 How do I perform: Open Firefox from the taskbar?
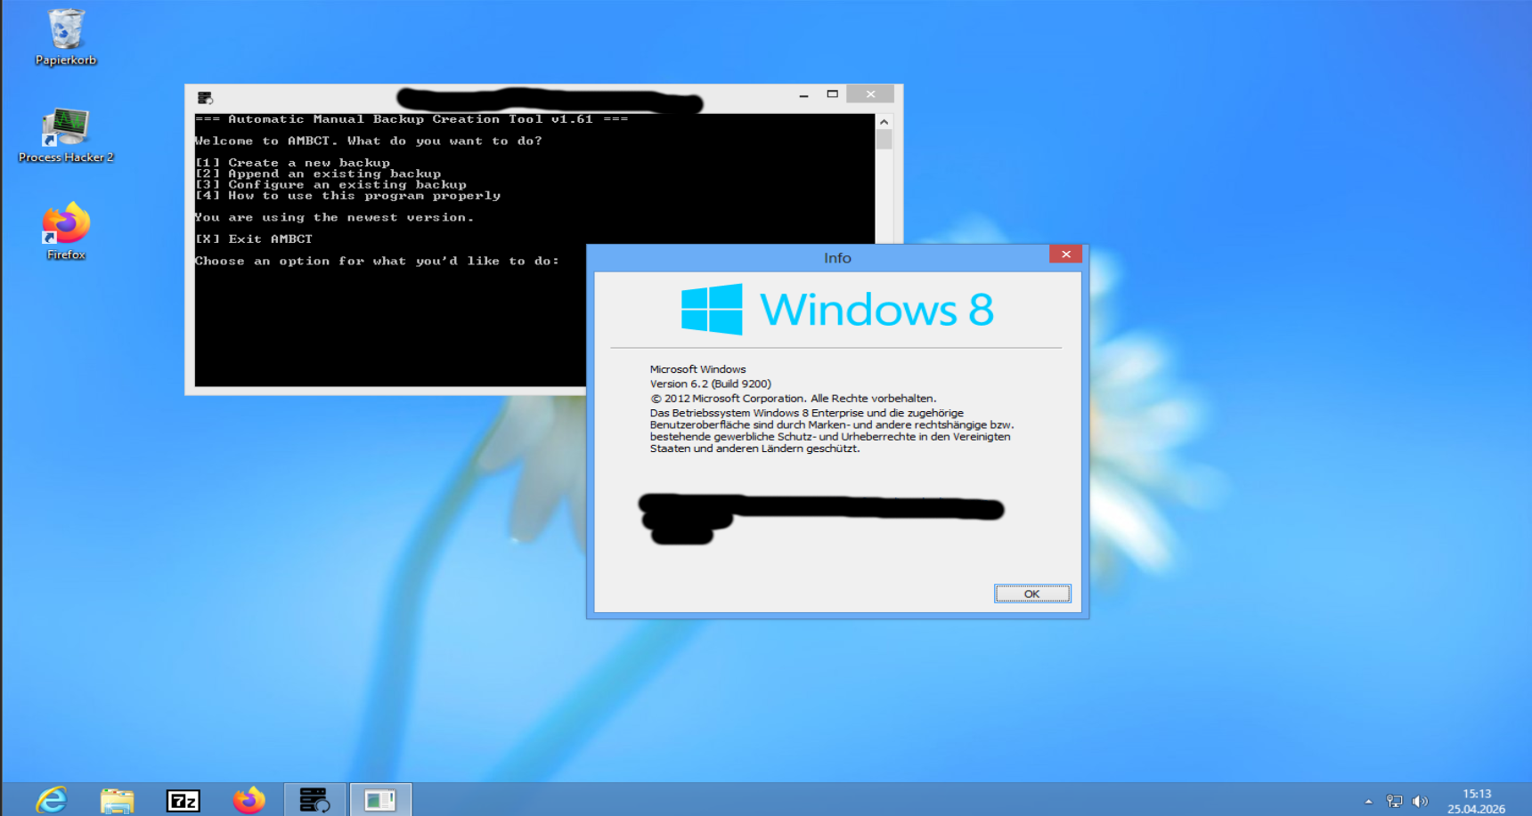click(249, 800)
